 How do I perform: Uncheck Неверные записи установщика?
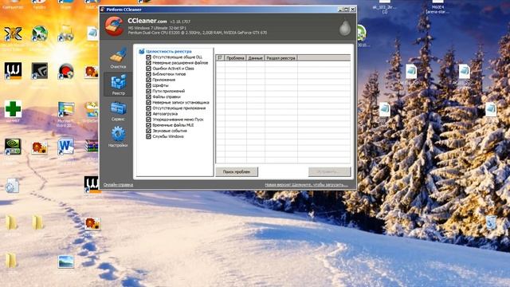pos(148,103)
